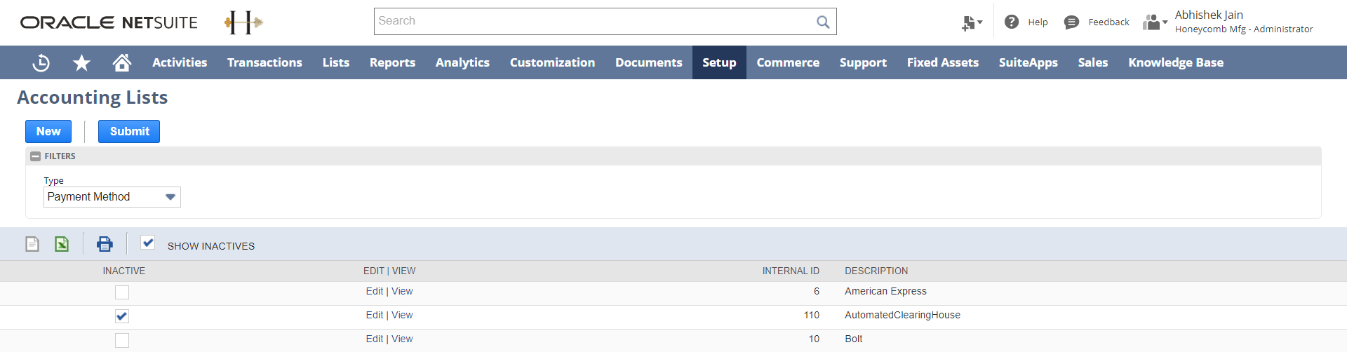Click the Feedback speech bubble icon

pyautogui.click(x=1071, y=22)
